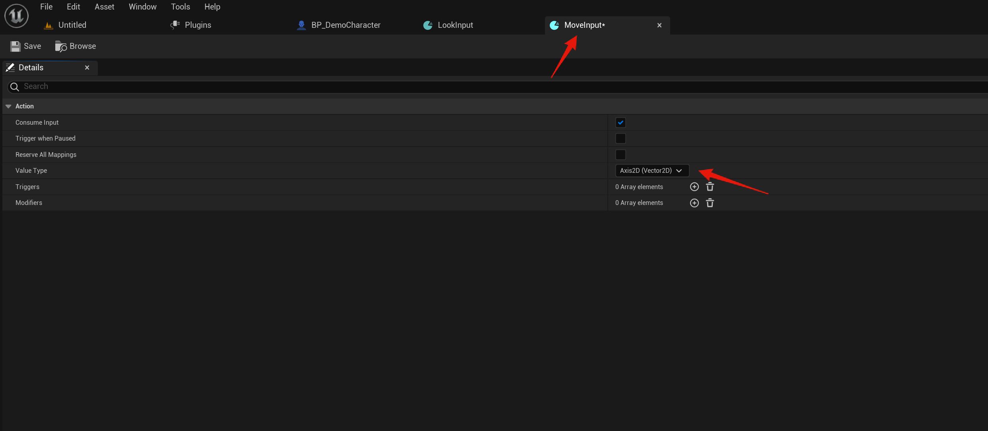Click the Browse folder icon

(60, 46)
